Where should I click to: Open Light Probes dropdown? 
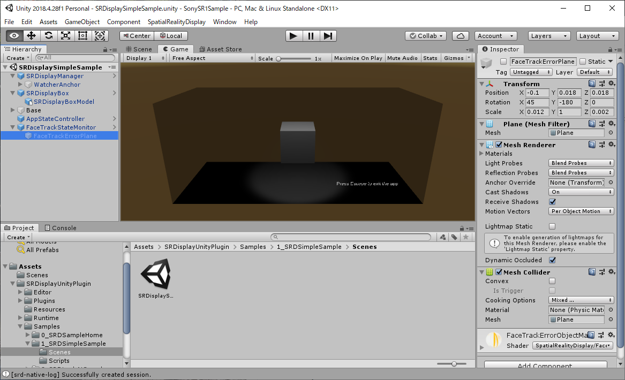[x=581, y=163]
